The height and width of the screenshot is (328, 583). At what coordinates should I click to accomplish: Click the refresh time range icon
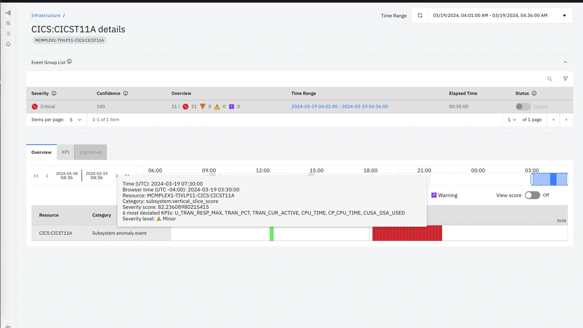pos(420,15)
